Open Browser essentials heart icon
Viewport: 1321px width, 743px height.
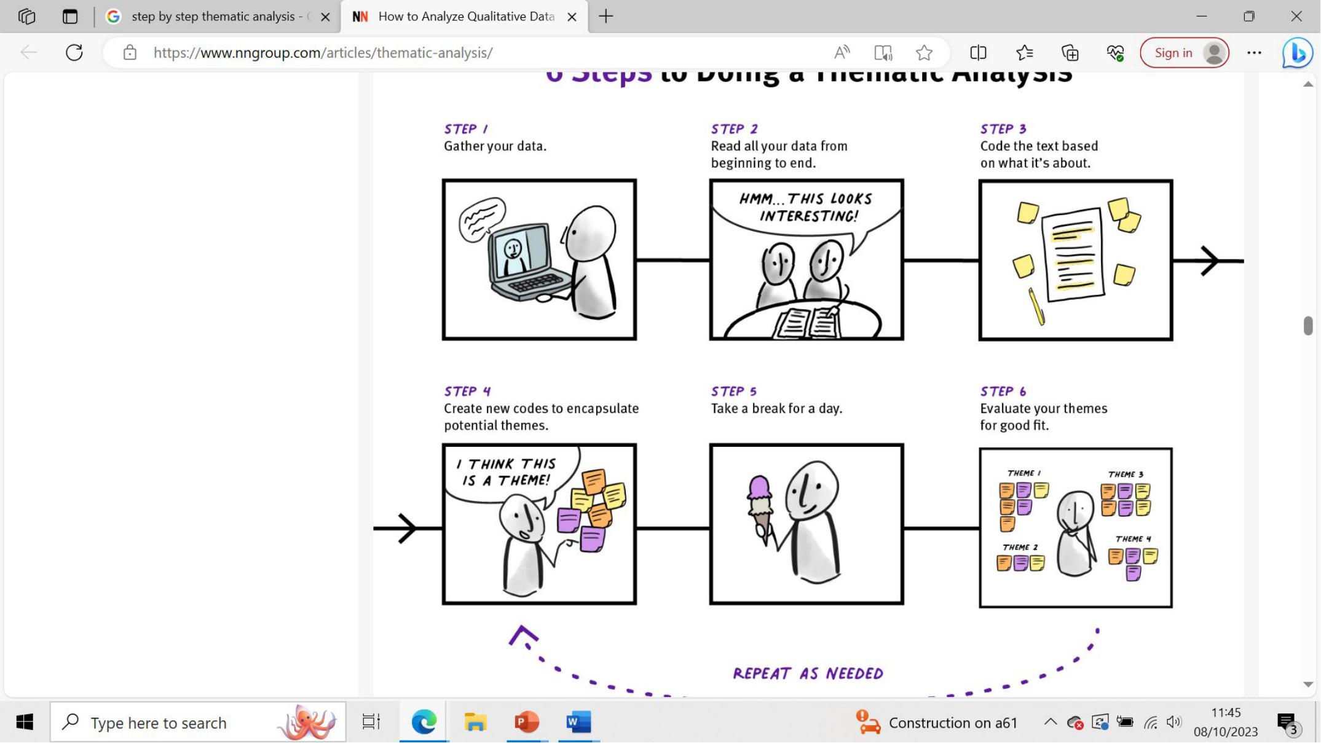tap(1115, 53)
